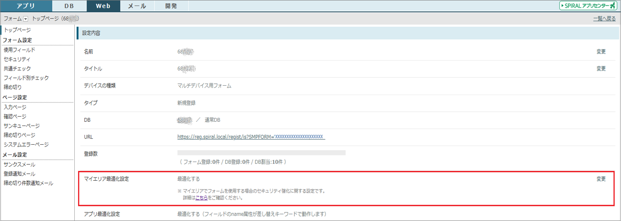Expand the フォーム dropdown arrow

tap(26, 19)
